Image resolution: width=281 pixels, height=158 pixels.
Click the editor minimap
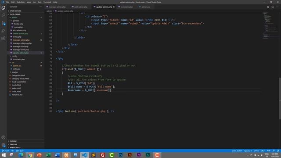click(x=270, y=25)
